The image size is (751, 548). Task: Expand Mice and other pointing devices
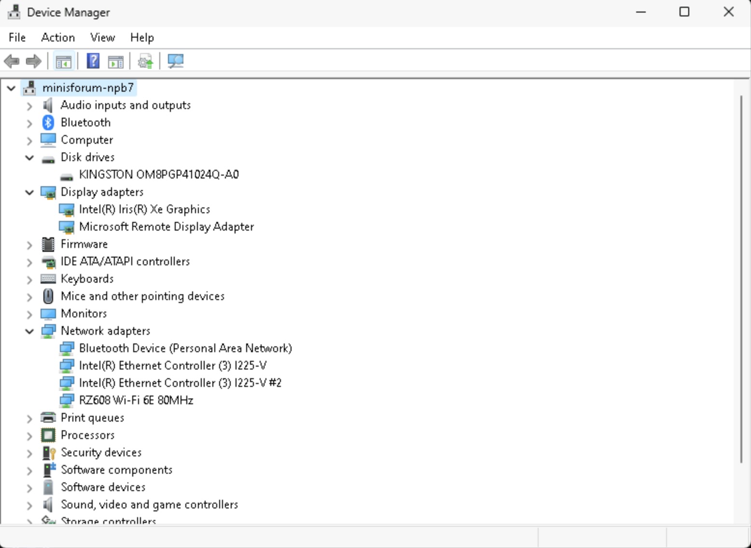(x=29, y=297)
